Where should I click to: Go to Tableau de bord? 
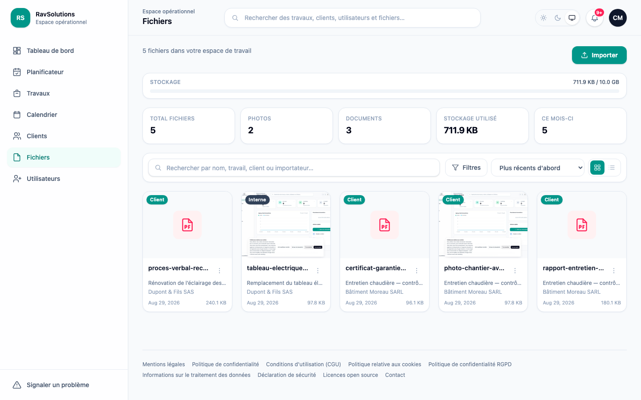coord(64,51)
